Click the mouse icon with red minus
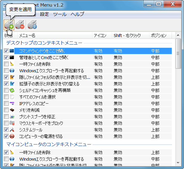Viewport: 184px width, 169px height. pos(20,25)
